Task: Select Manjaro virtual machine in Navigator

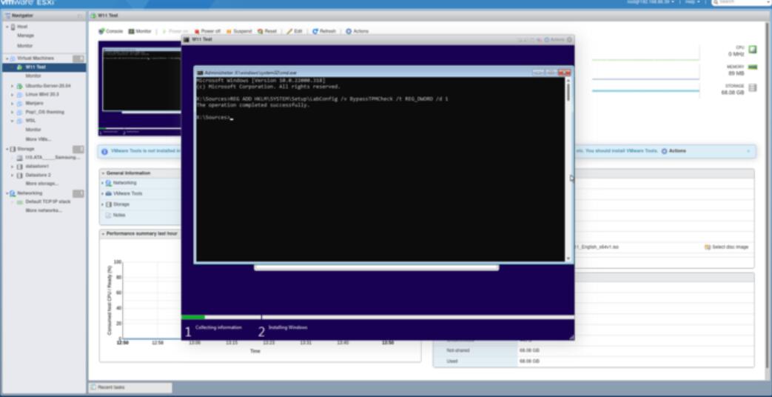Action: [x=35, y=103]
